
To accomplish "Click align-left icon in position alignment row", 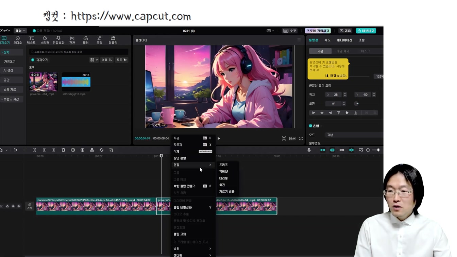I will [x=314, y=113].
